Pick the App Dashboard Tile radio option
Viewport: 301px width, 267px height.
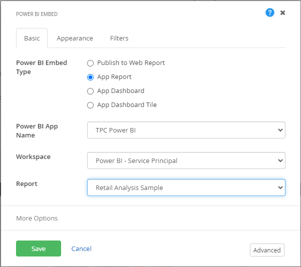point(91,105)
